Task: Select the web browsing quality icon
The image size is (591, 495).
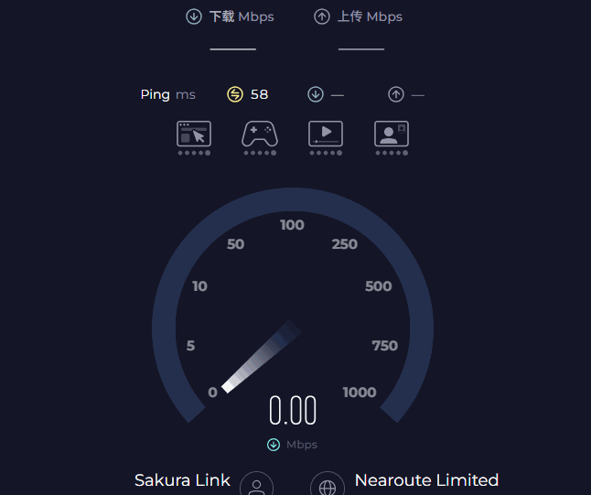Action: tap(194, 135)
